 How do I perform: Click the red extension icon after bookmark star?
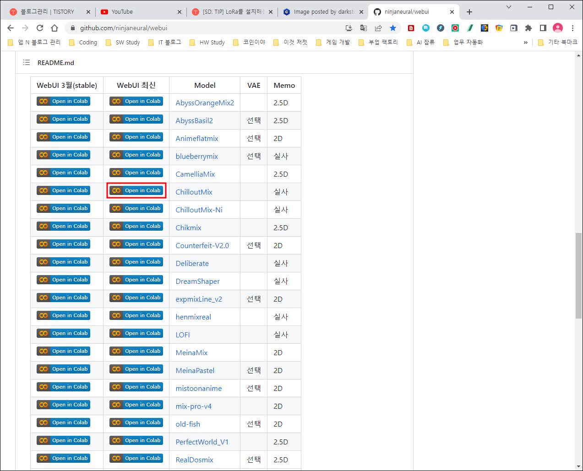click(411, 28)
